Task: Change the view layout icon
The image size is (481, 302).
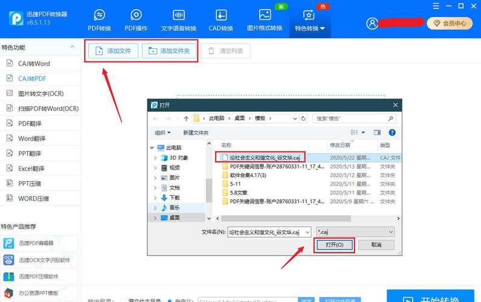Action: (x=354, y=132)
